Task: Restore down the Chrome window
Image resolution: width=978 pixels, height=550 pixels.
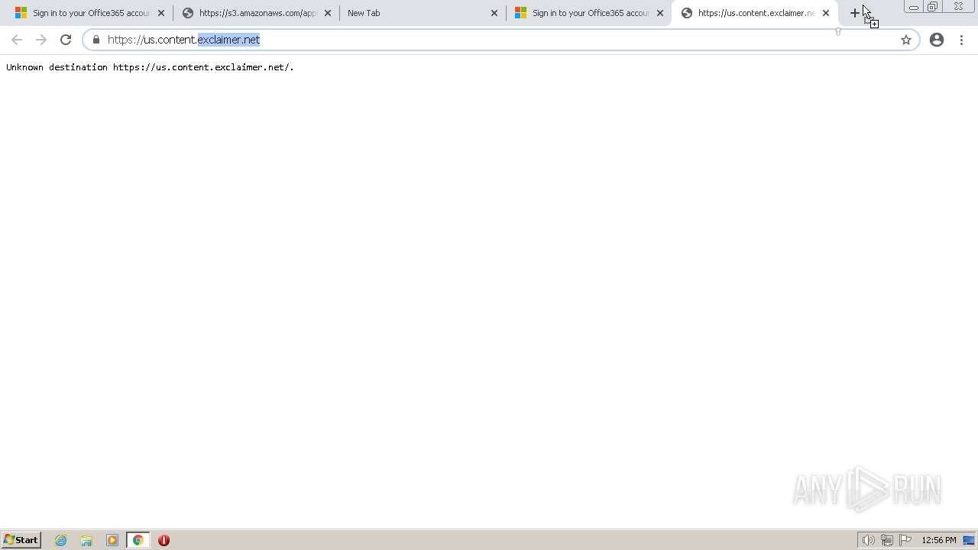Action: [933, 7]
